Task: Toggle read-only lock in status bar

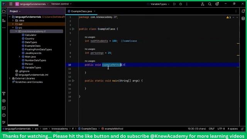Action: click(x=242, y=129)
